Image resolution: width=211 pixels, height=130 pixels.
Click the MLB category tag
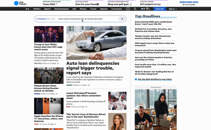[x=68, y=107]
